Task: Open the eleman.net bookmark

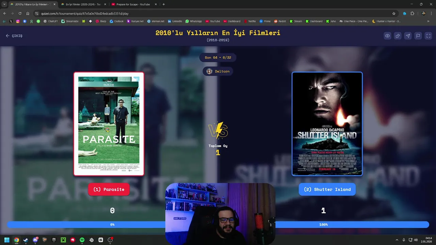Action: pyautogui.click(x=156, y=21)
